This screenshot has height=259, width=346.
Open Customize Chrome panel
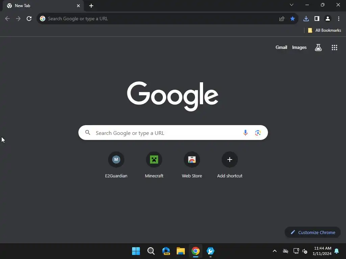click(313, 232)
